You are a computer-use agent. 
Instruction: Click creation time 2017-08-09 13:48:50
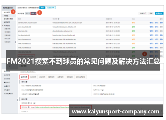click(x=113, y=31)
